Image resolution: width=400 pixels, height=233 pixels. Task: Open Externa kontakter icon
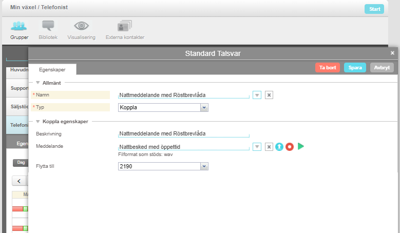[125, 26]
